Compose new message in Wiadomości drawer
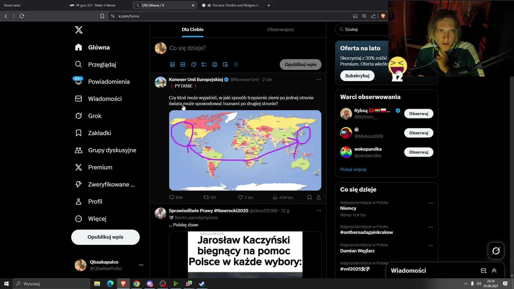514x289 pixels. tap(483, 271)
